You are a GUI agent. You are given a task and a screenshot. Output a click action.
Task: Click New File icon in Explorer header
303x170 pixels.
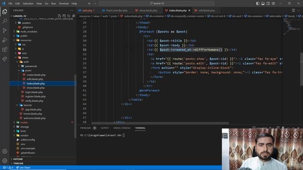[x=59, y=16]
